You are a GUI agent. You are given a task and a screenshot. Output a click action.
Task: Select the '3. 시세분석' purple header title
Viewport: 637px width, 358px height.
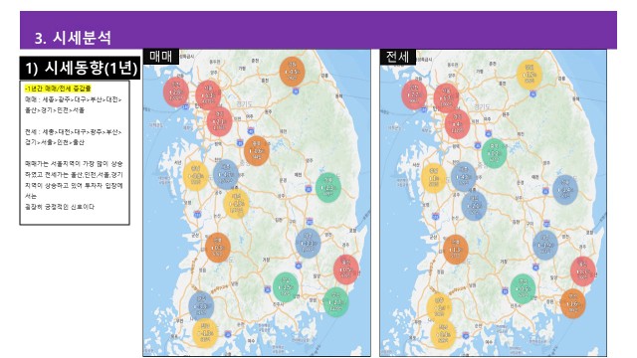pyautogui.click(x=73, y=38)
